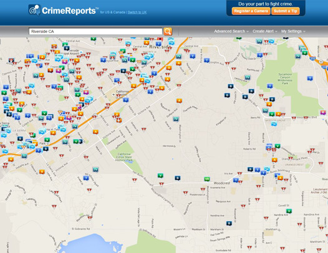Click the Submit a Tip button

[x=286, y=11]
